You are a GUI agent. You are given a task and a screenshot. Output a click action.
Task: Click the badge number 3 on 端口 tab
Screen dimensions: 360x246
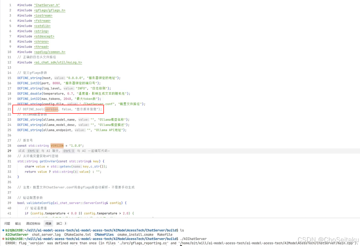click(65, 223)
